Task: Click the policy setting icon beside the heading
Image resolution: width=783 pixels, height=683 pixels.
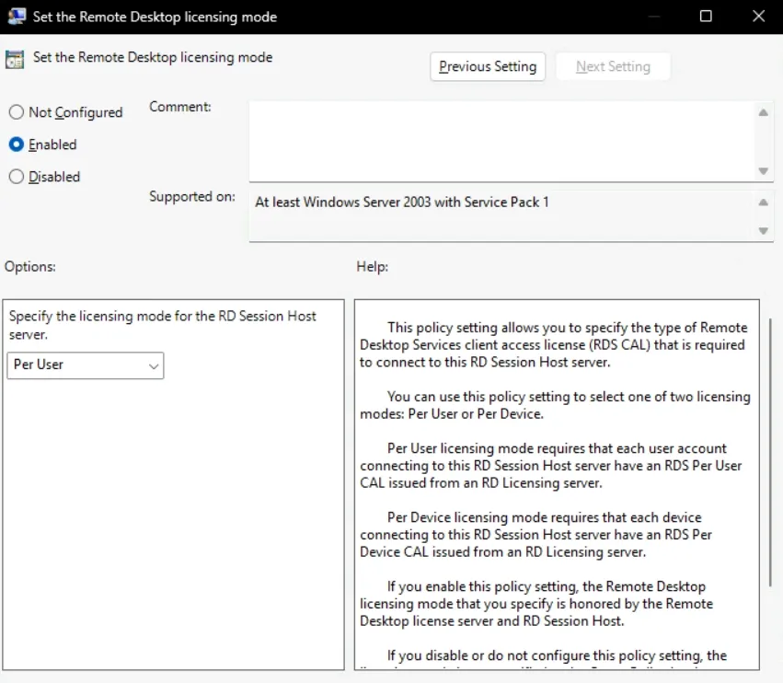Action: 15,60
